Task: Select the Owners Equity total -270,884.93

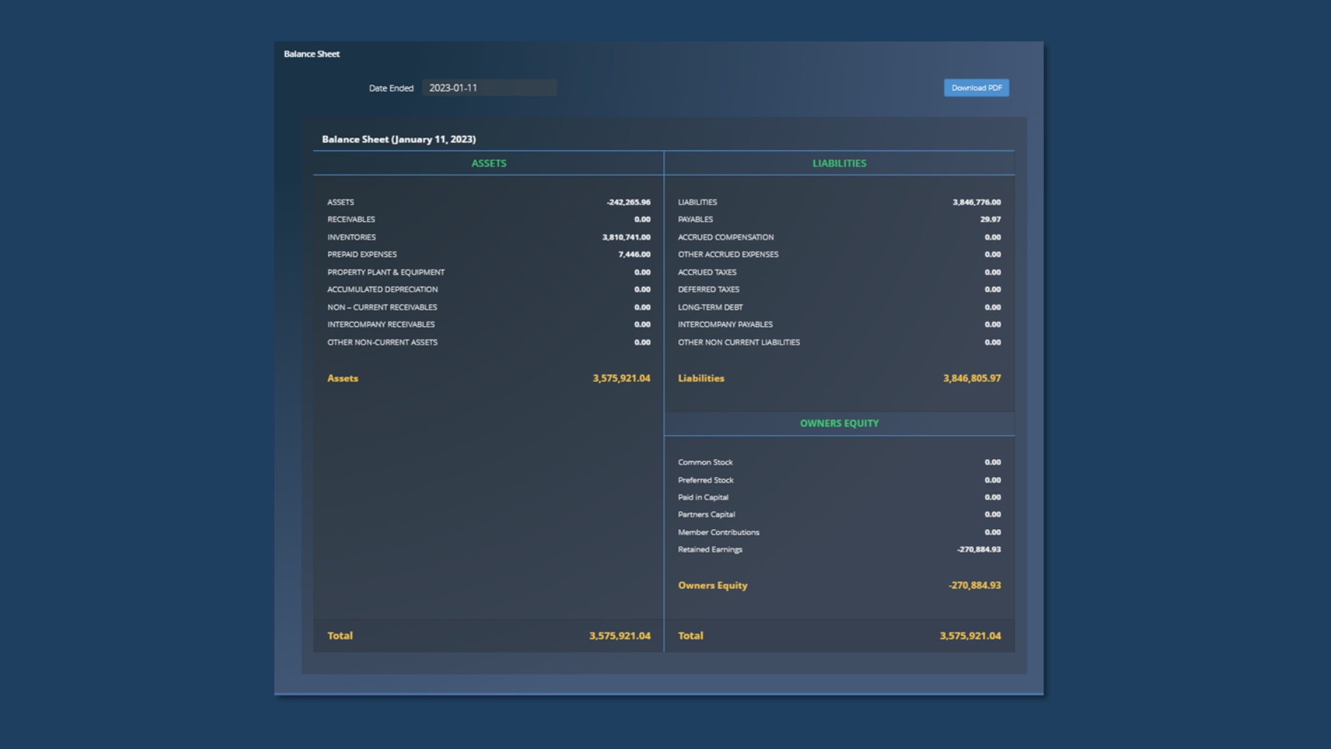Action: [x=974, y=585]
